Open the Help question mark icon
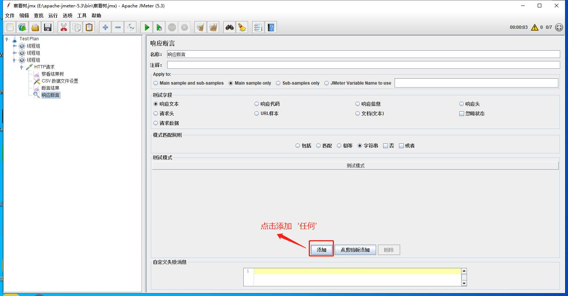Image resolution: width=568 pixels, height=296 pixels. 271,27
